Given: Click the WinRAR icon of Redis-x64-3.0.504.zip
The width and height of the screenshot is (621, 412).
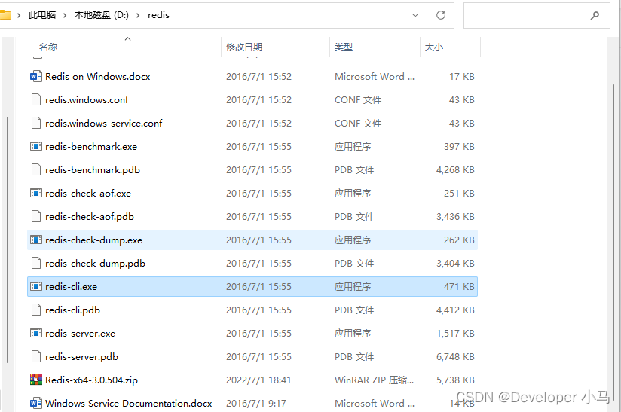Looking at the screenshot, I should (36, 380).
